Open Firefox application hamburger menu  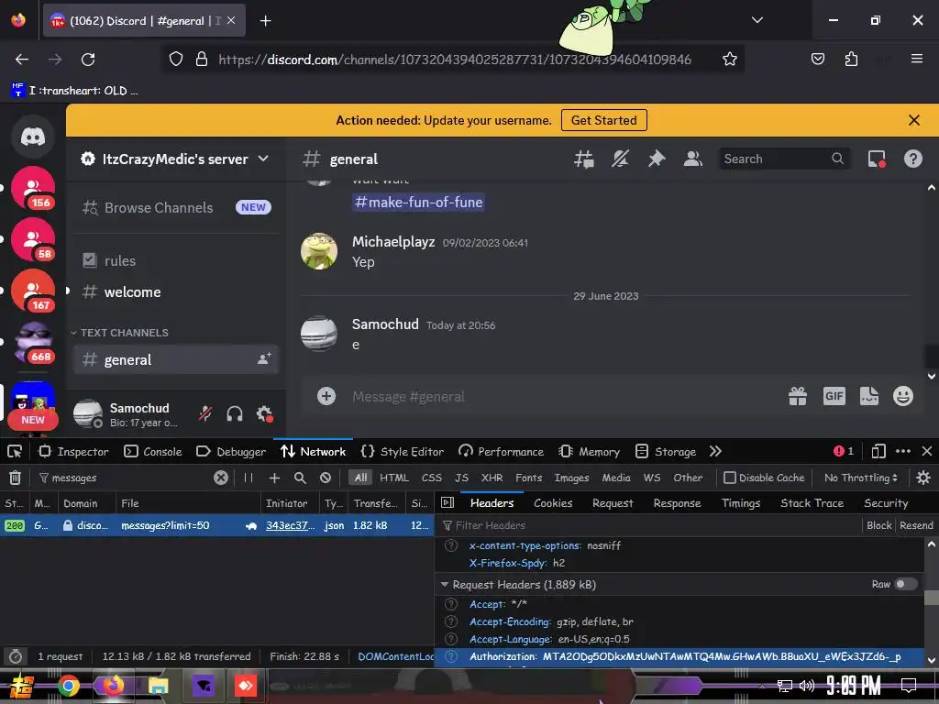[x=916, y=59]
